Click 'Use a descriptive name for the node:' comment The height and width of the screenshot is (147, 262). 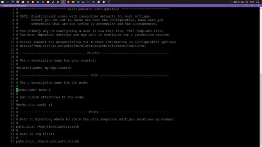point(54,82)
